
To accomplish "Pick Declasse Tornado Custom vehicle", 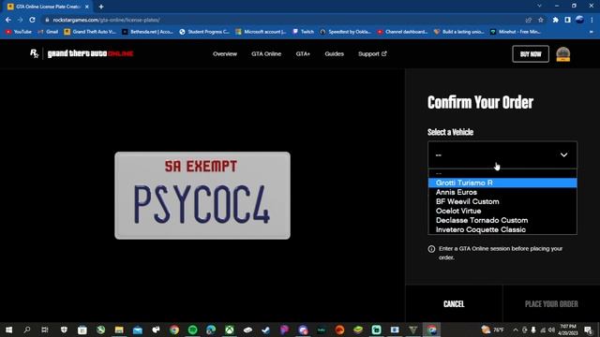I will pos(502,220).
